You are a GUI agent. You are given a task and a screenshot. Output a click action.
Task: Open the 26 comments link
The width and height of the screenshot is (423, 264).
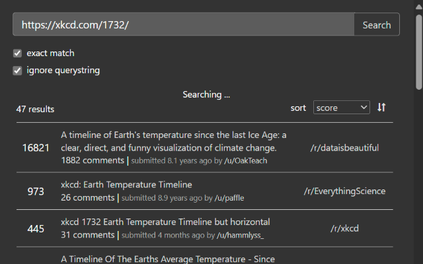click(87, 197)
